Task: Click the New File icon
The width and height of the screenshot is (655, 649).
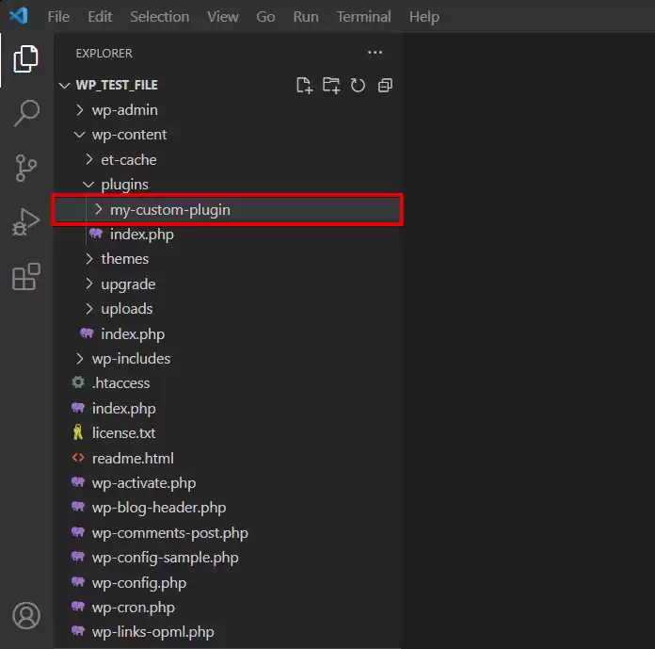Action: tap(304, 86)
